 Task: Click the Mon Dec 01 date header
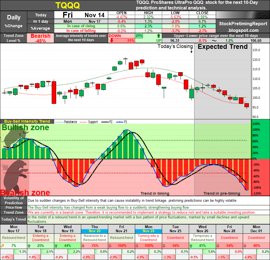(256, 229)
